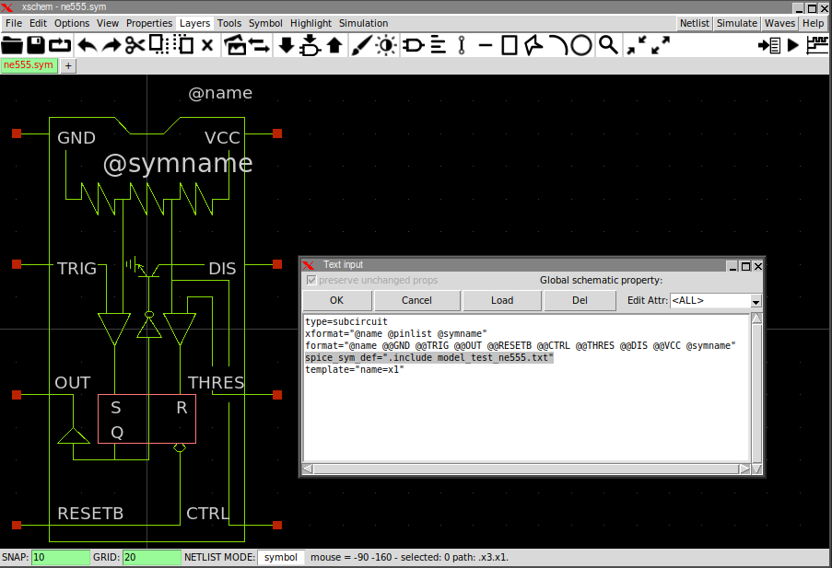Click the Netlist button
Viewport: 832px width, 568px height.
tap(695, 23)
